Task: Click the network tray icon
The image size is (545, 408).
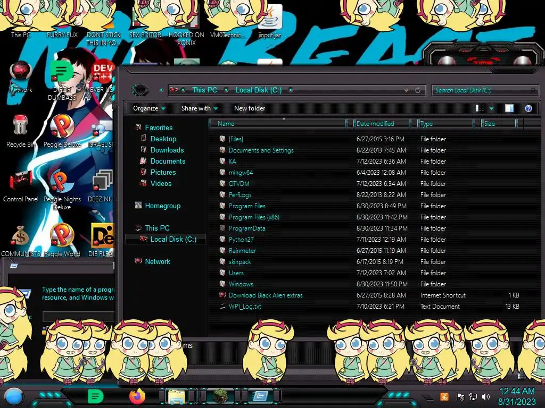Action: 473,396
